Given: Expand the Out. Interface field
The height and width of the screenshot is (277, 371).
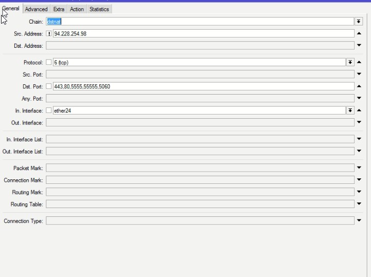Looking at the screenshot, I should 359,122.
